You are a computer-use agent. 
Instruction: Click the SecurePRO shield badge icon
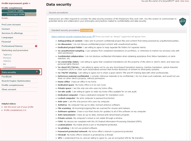[x=183, y=22]
